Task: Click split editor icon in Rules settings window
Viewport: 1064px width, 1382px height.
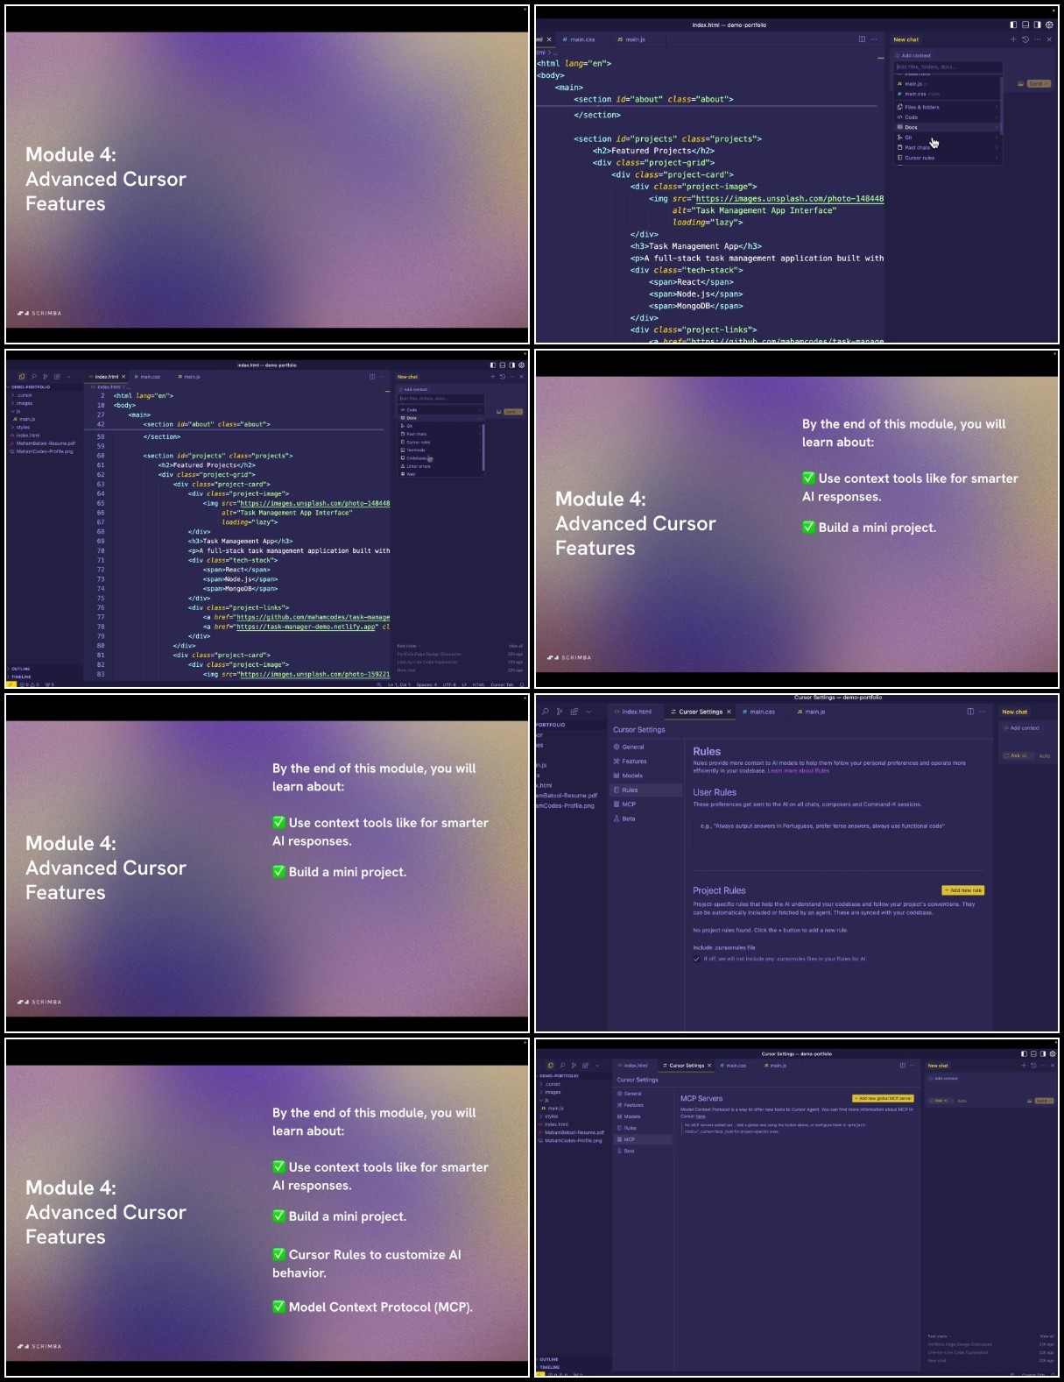Action: [970, 712]
